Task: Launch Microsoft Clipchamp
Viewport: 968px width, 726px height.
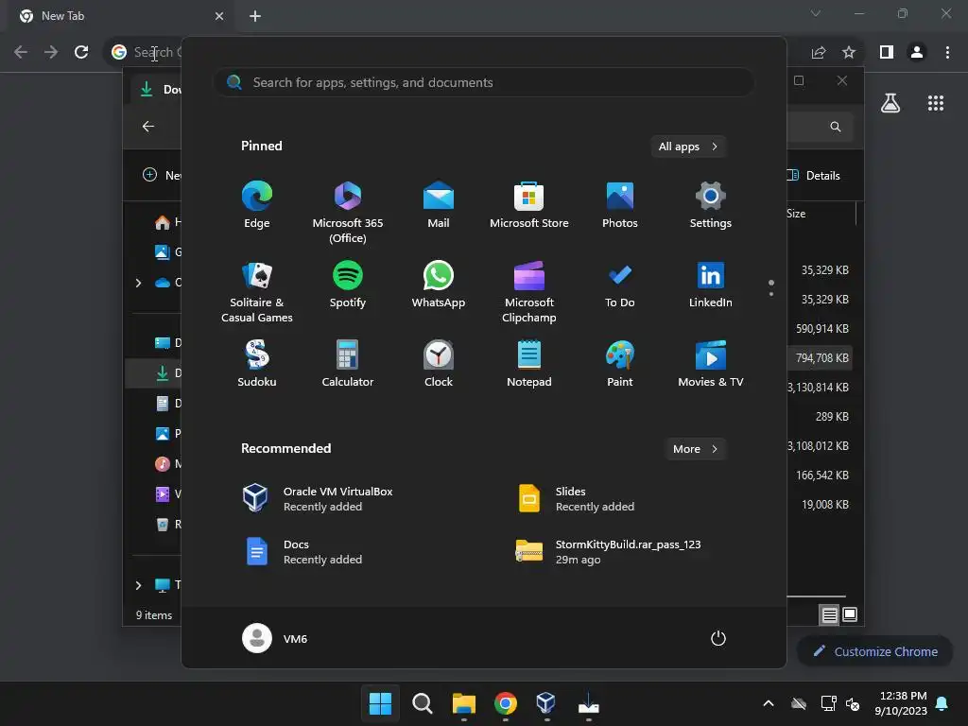Action: pyautogui.click(x=529, y=292)
